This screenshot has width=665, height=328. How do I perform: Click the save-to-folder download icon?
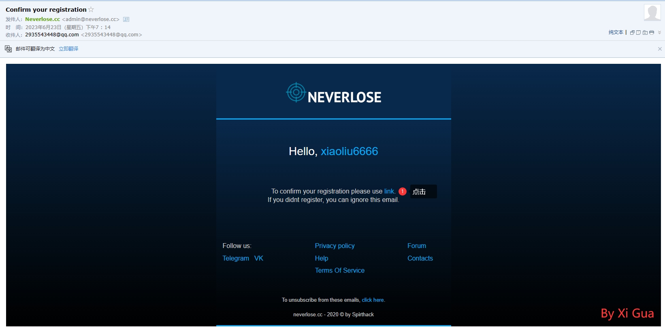[x=645, y=33]
